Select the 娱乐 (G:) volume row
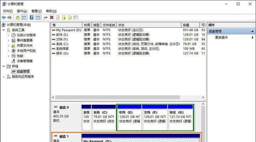 tap(128, 53)
